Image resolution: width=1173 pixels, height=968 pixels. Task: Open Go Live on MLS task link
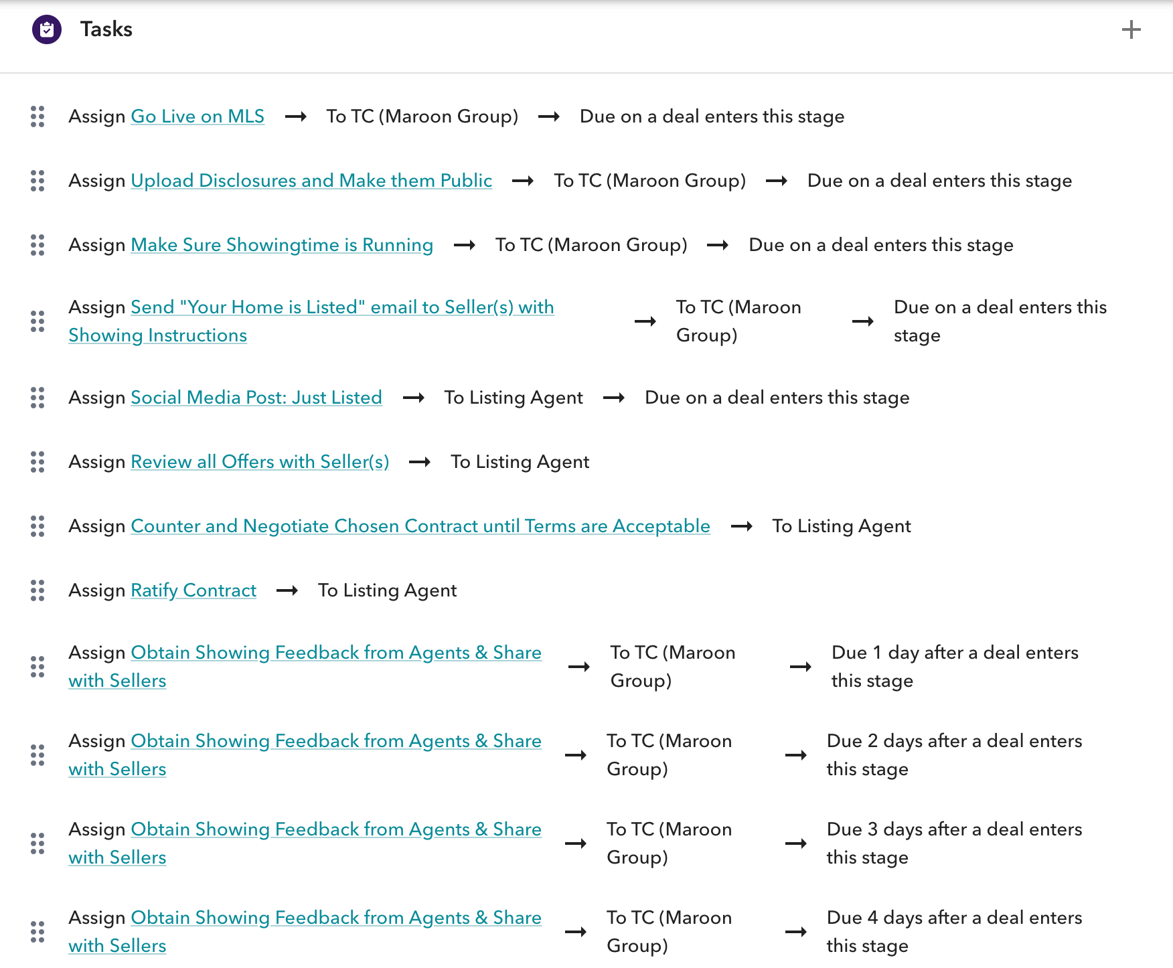pyautogui.click(x=198, y=116)
